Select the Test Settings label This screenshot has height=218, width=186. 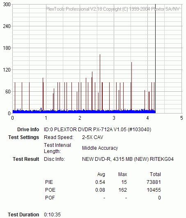click(x=23, y=137)
